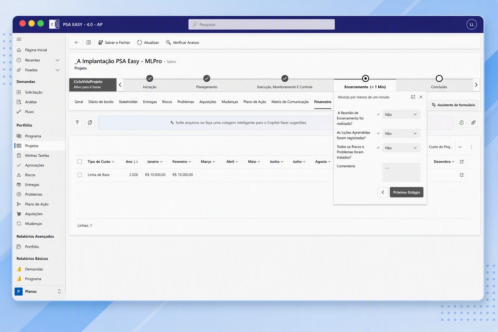Open Janeiro column header dropdown
The height and width of the screenshot is (332, 498).
pyautogui.click(x=155, y=161)
